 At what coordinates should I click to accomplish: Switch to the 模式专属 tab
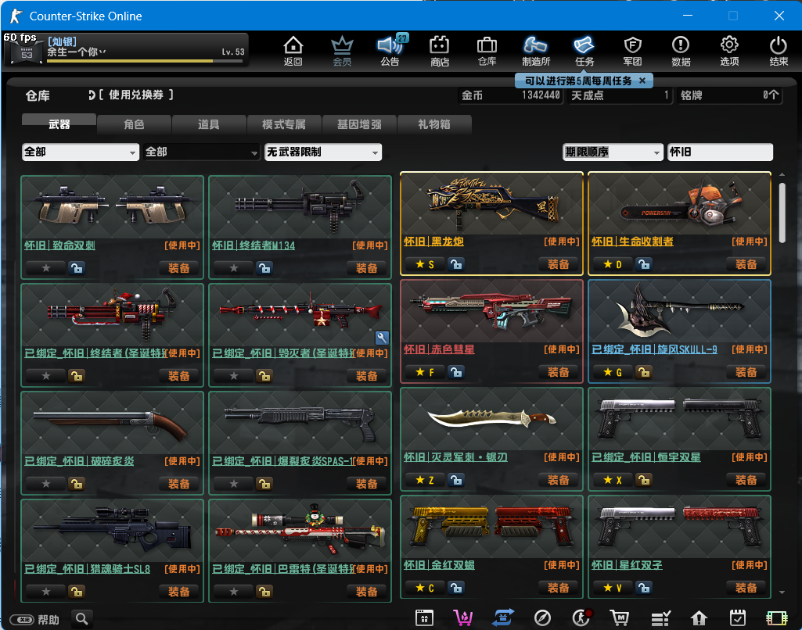click(x=284, y=124)
